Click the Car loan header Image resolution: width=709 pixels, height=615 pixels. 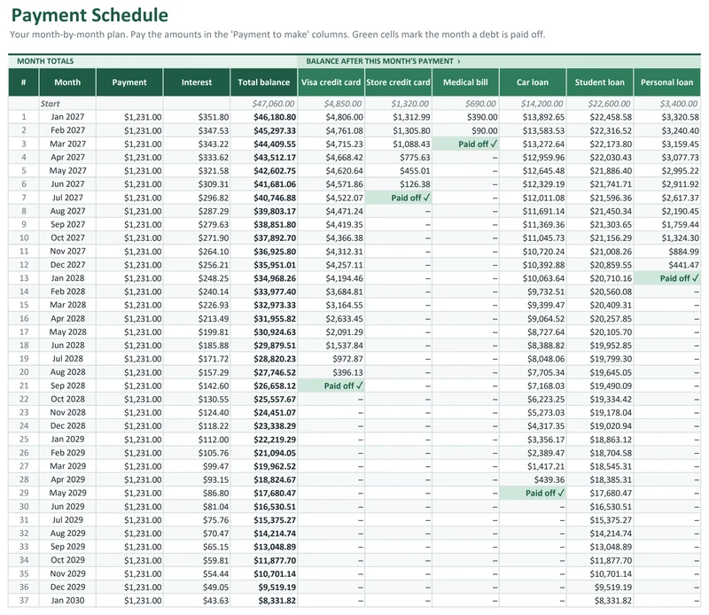click(533, 82)
